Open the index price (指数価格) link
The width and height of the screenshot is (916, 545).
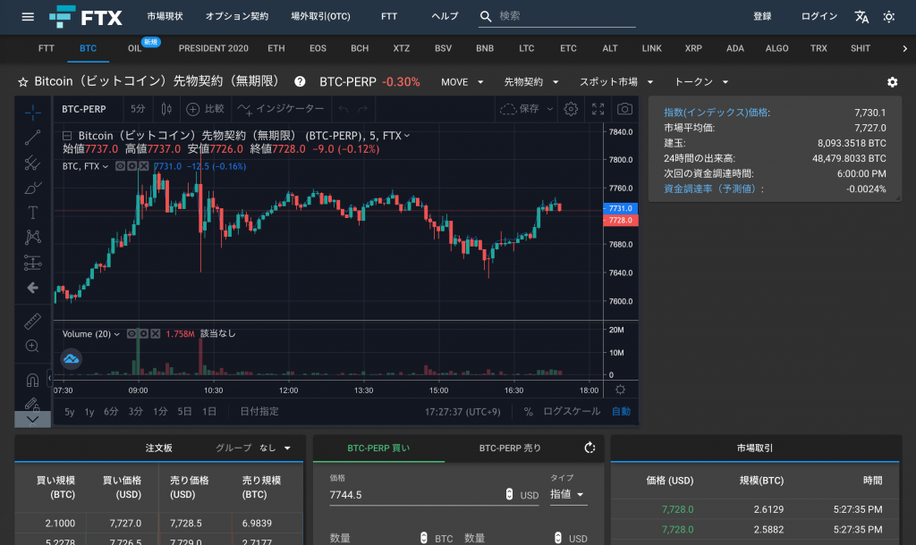click(717, 113)
